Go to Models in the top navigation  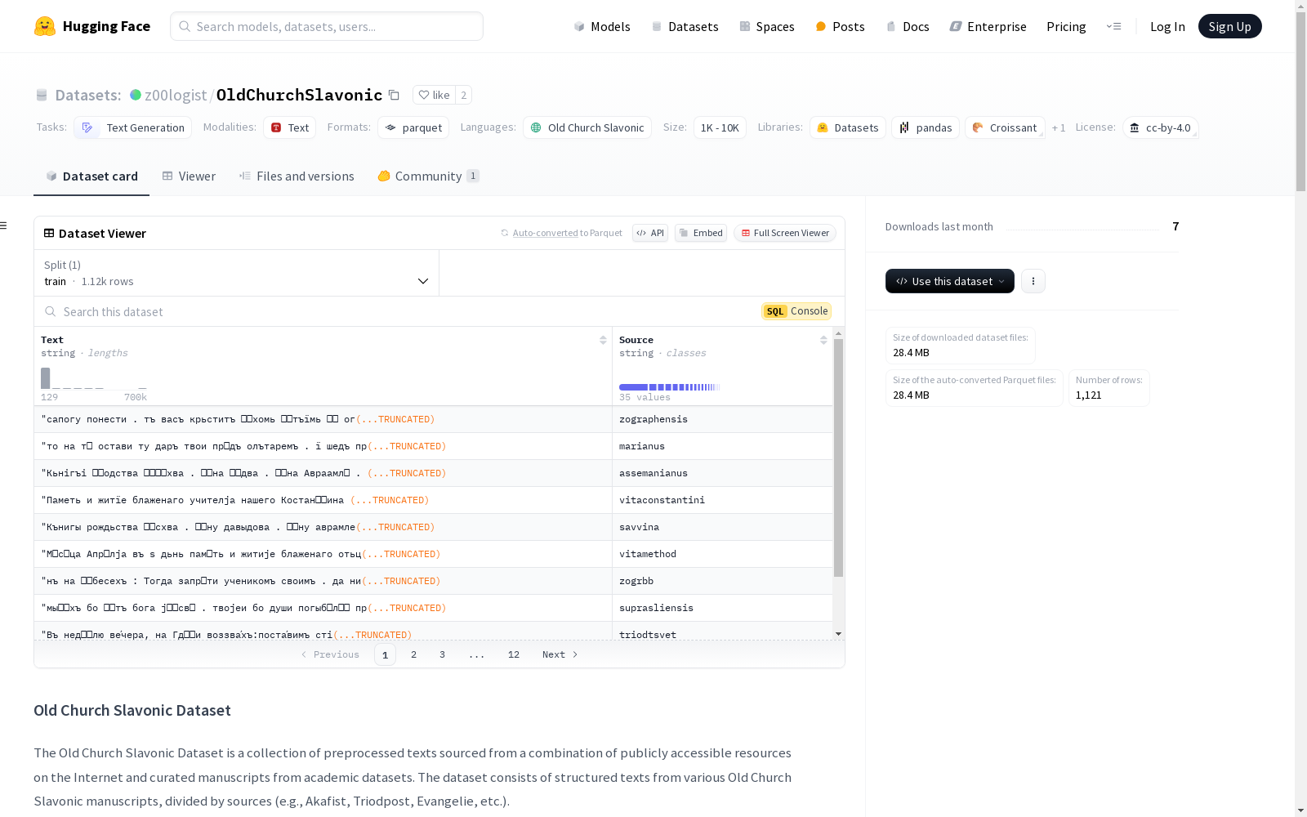point(602,26)
